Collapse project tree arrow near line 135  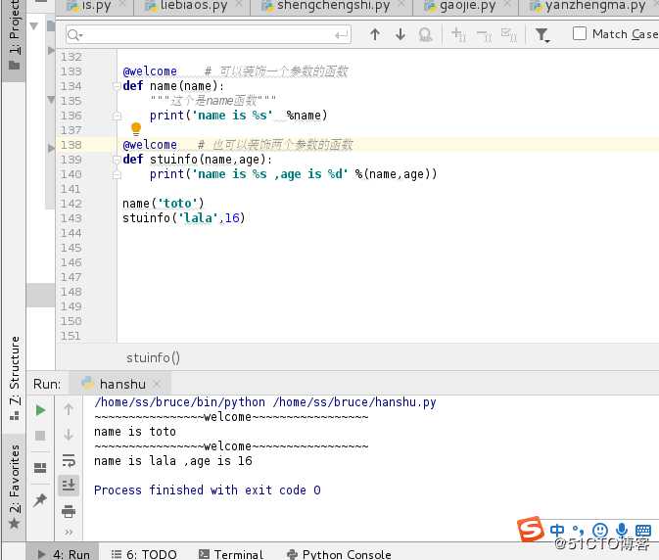coord(51,100)
